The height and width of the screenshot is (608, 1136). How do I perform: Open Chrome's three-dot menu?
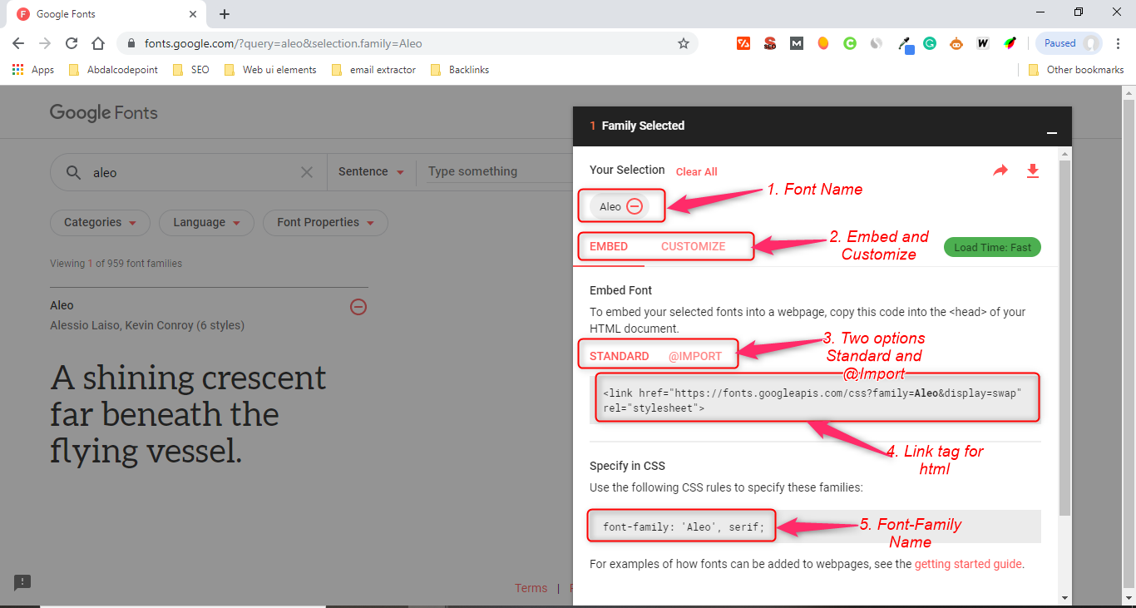(x=1119, y=43)
